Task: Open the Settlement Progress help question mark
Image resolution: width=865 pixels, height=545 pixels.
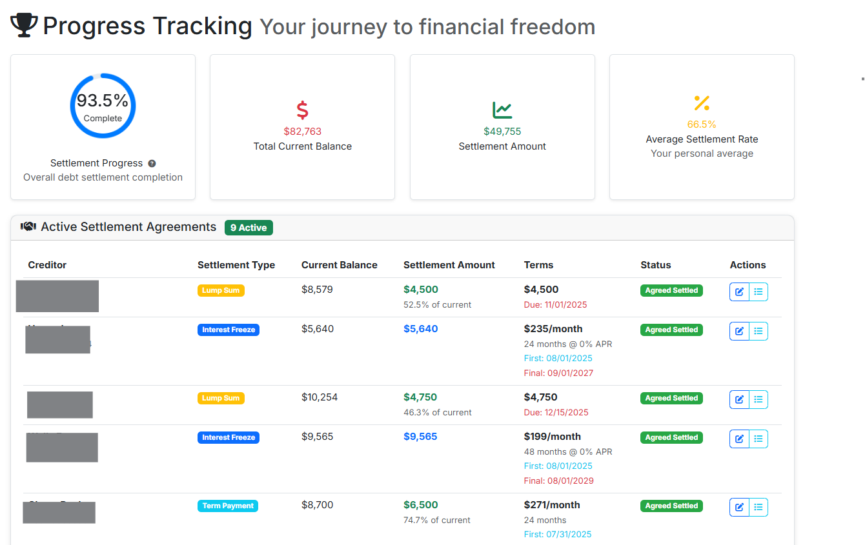Action: [x=152, y=163]
